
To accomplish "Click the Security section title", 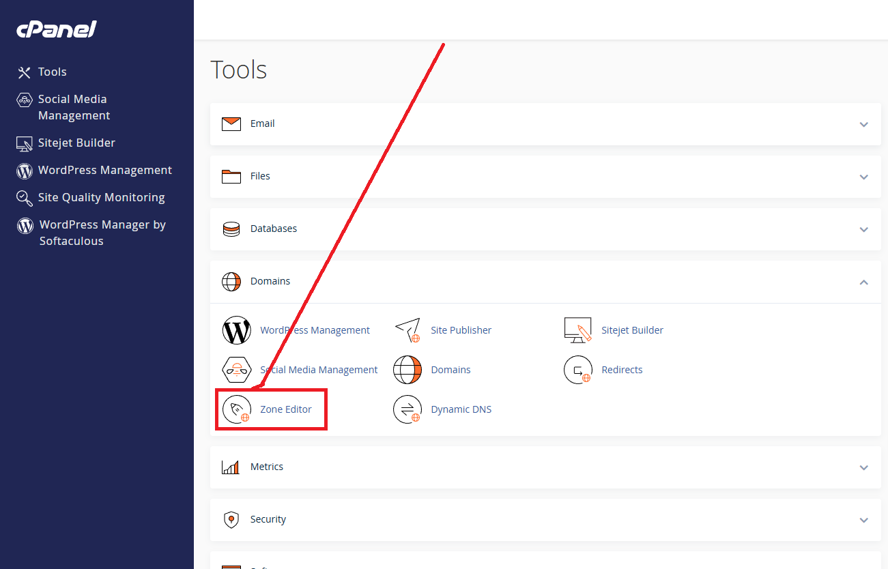I will pyautogui.click(x=268, y=520).
